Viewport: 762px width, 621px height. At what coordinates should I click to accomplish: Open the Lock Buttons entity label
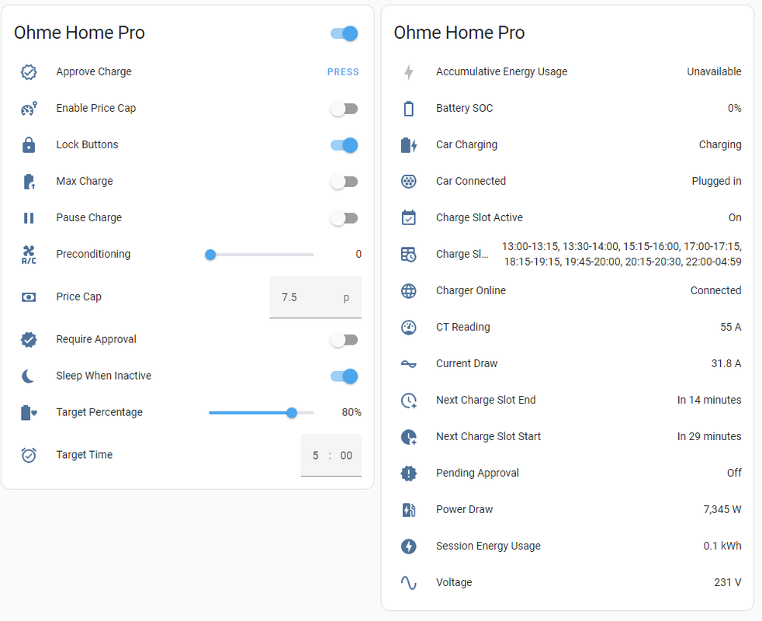point(87,144)
